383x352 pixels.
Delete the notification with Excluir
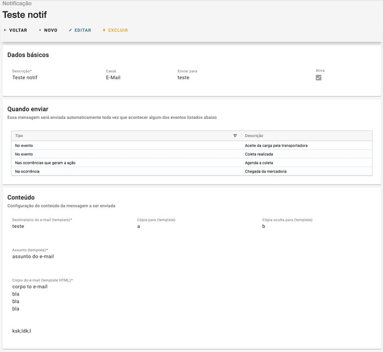click(x=115, y=30)
